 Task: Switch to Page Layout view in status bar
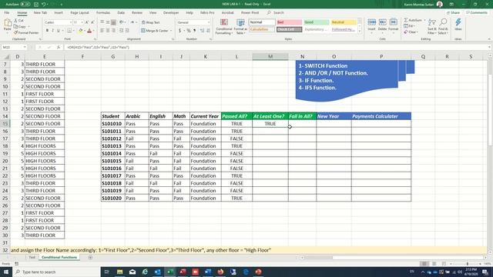pyautogui.click(x=434, y=264)
